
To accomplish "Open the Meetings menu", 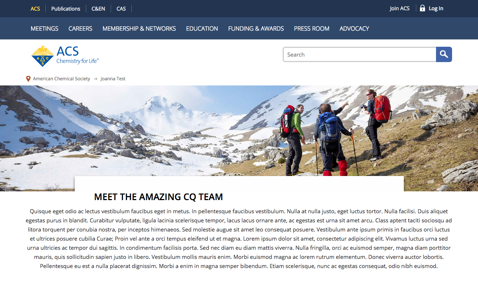I will 45,28.
